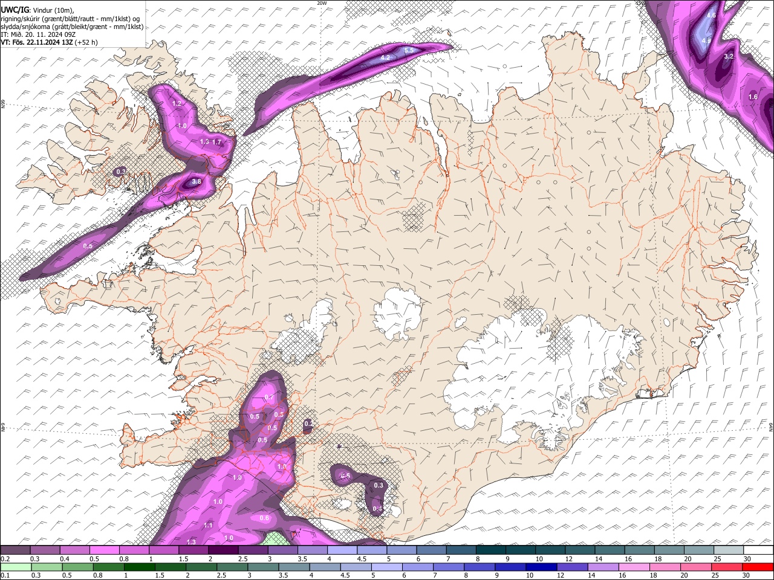Image resolution: width=774 pixels, height=580 pixels.
Task: Click the 3.8 precipitation value on the map
Action: click(x=197, y=181)
